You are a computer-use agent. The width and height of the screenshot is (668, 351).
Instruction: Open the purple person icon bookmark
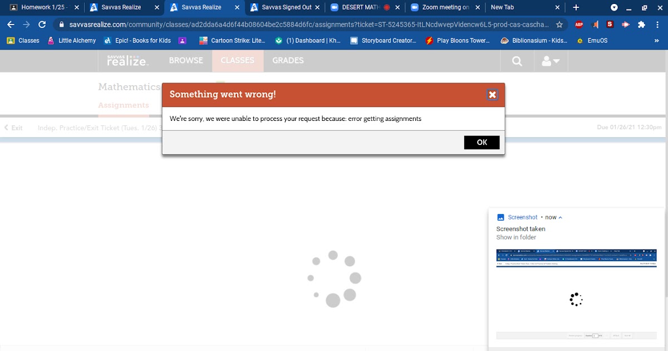tap(183, 41)
